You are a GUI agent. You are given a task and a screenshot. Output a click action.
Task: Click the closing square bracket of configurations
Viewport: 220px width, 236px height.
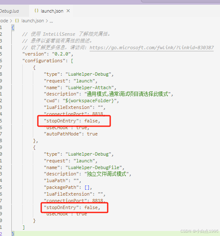coord(24,227)
